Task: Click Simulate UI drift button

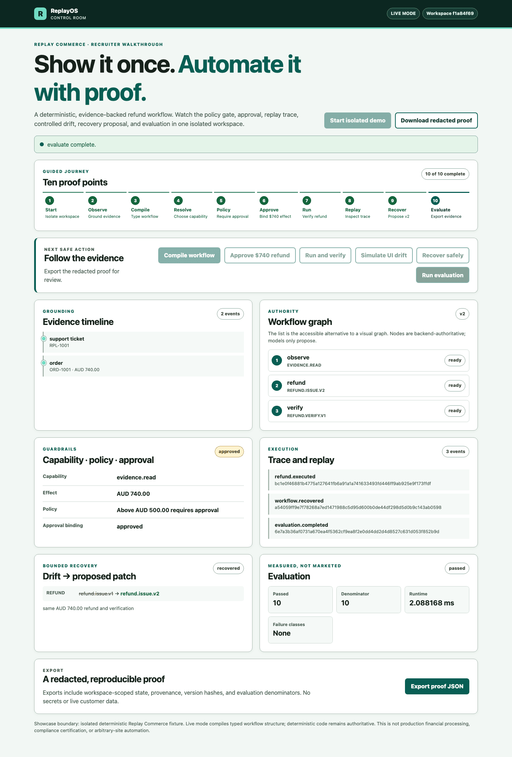Action: click(384, 255)
